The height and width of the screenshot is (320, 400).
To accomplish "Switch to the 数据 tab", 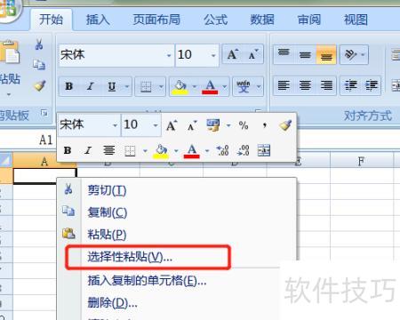I will point(262,20).
